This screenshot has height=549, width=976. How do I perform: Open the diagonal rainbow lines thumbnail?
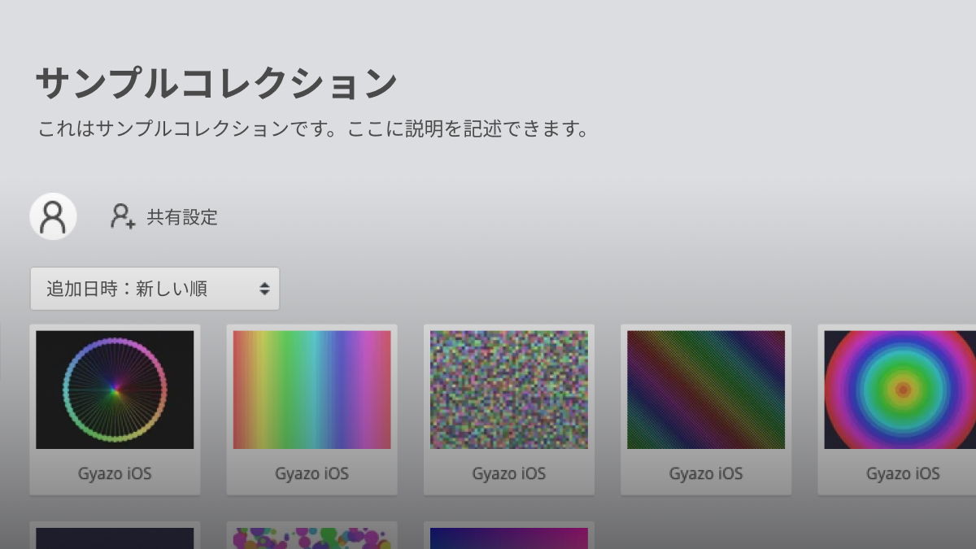click(706, 390)
